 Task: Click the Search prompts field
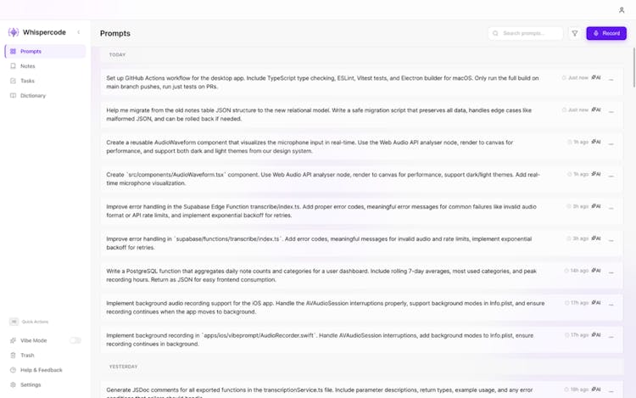[531, 33]
